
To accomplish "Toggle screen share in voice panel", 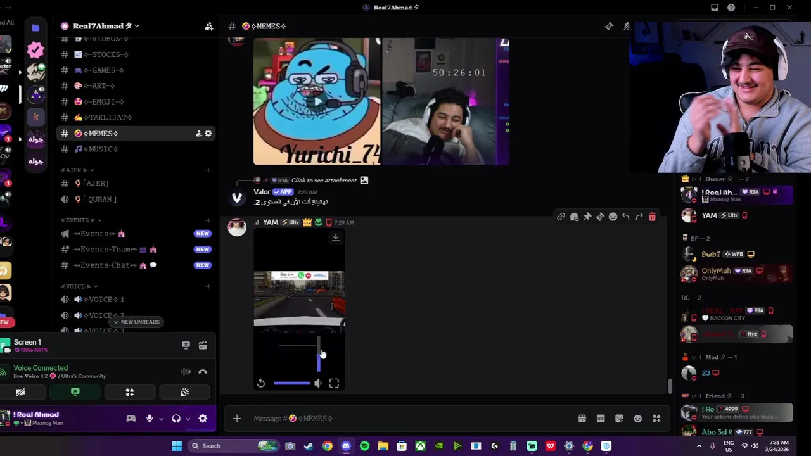I will pyautogui.click(x=75, y=392).
